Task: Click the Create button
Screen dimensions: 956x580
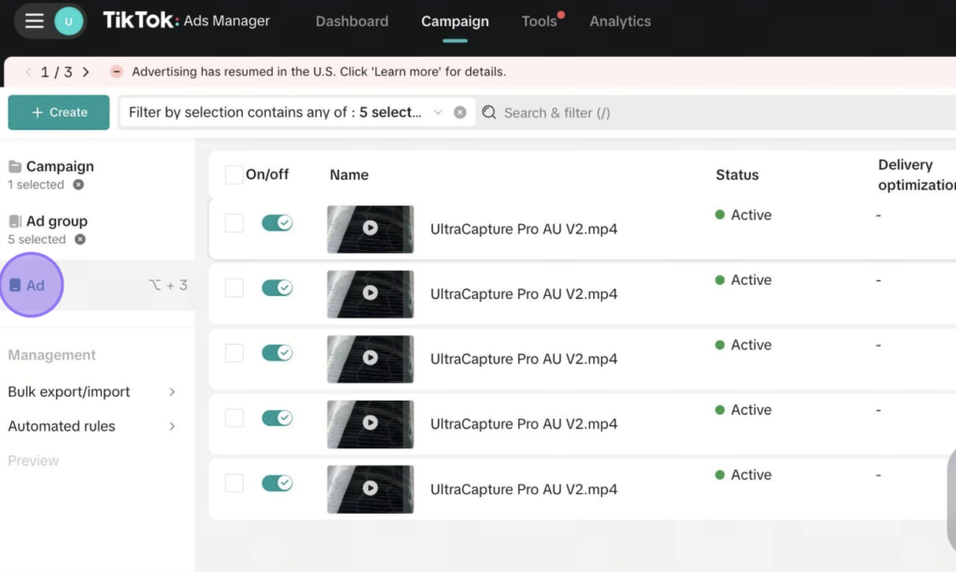Action: click(x=59, y=112)
